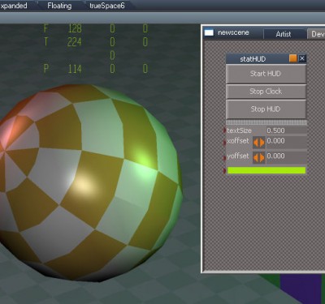This screenshot has height=304, width=325.
Task: Click the newscene window icon
Action: (209, 32)
